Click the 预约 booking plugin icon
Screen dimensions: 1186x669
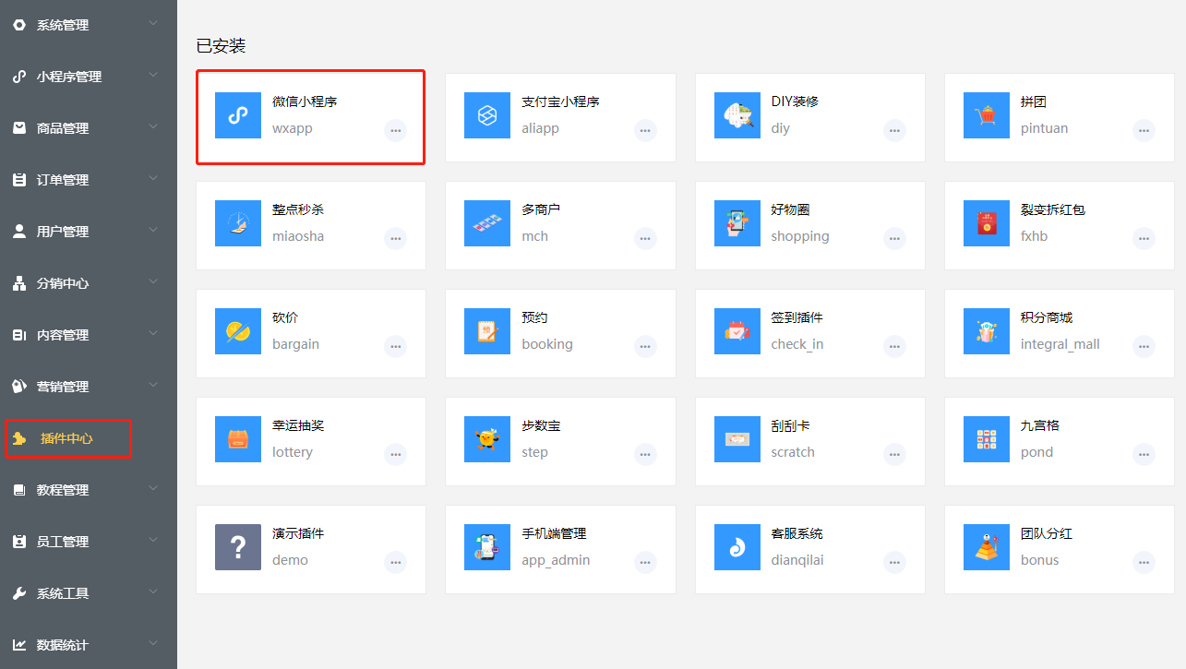pos(487,331)
